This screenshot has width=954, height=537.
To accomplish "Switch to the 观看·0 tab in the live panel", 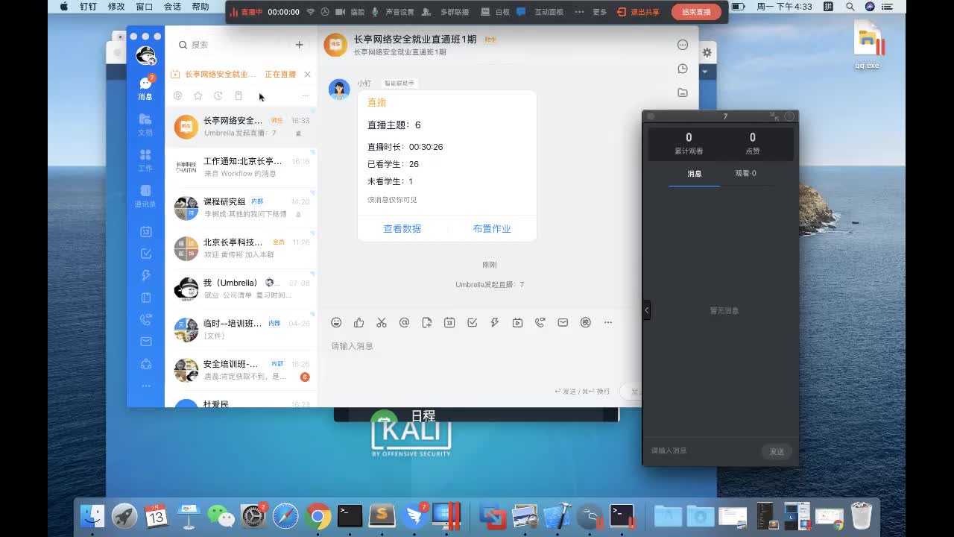I will (745, 173).
